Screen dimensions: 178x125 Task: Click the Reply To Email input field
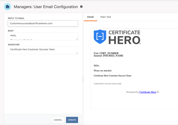click(x=43, y=23)
